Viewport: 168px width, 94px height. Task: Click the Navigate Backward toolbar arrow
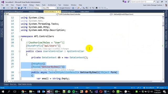[4, 8]
